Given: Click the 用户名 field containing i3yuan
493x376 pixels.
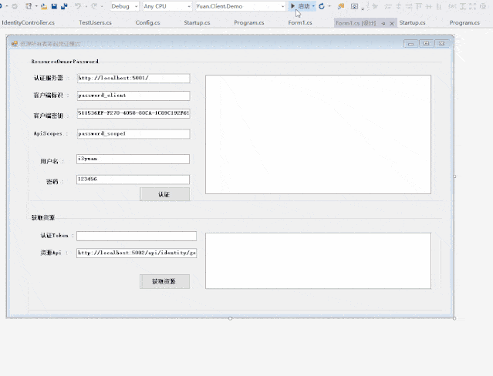Looking at the screenshot, I should pyautogui.click(x=133, y=159).
